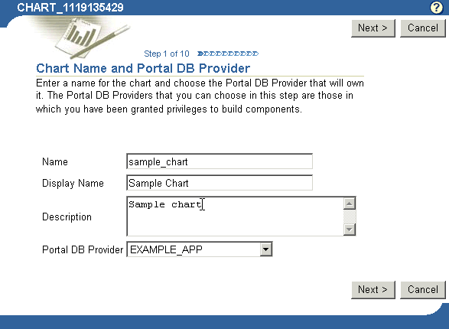Click the step progress arrows indicator
This screenshot has height=329, width=449.
tap(228, 54)
